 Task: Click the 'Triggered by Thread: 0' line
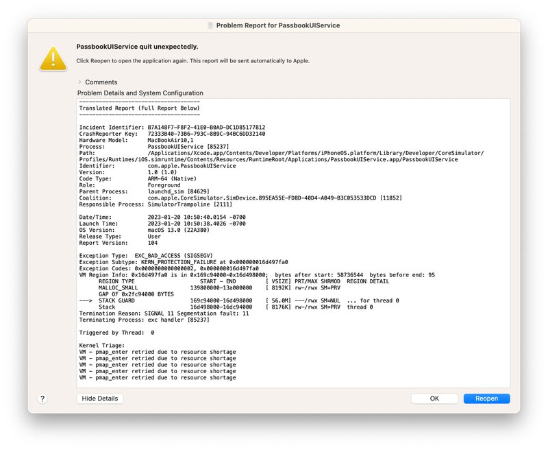[x=116, y=333]
